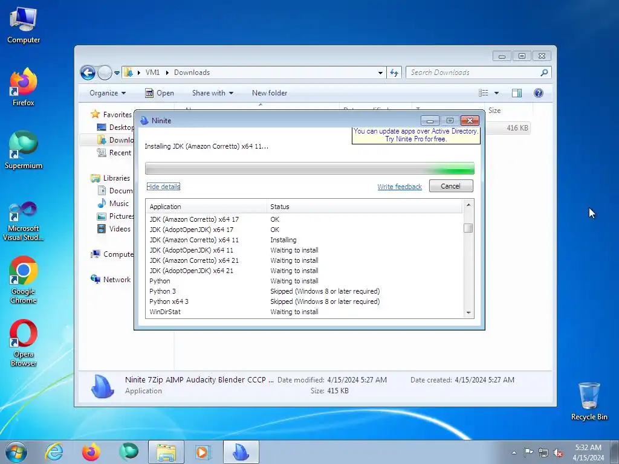Open Windows Media Player from the taskbar
Screen dimensions: 619x464
(x=203, y=452)
